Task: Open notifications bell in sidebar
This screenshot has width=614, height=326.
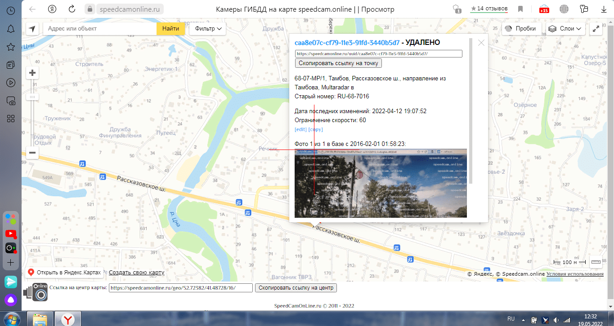Action: click(x=11, y=29)
